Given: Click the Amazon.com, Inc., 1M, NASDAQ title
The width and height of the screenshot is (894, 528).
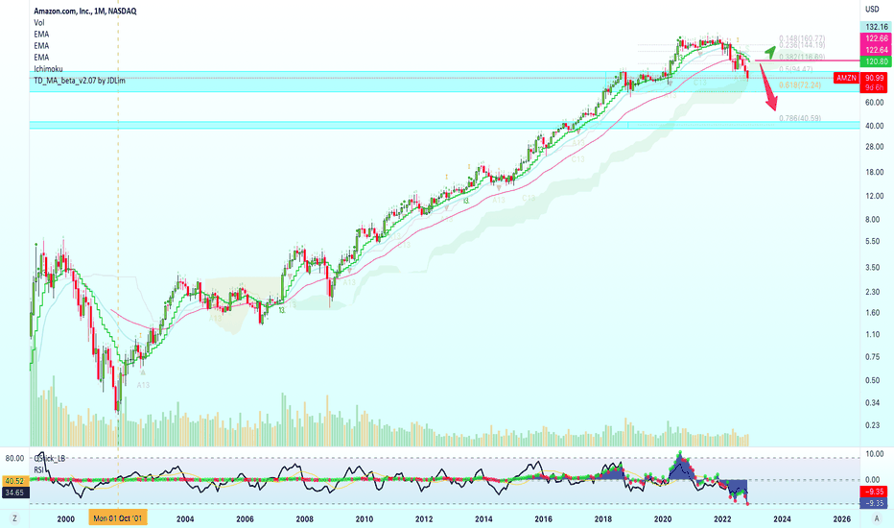Looking at the screenshot, I should pos(85,11).
